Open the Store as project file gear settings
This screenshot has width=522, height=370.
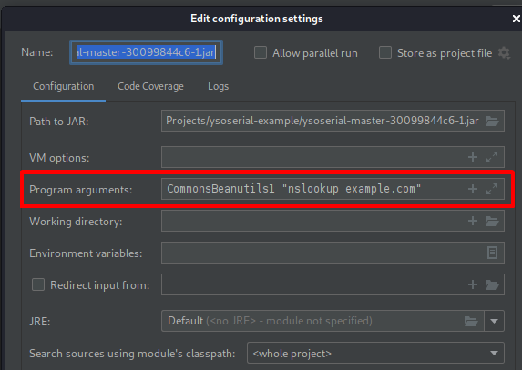pyautogui.click(x=505, y=53)
